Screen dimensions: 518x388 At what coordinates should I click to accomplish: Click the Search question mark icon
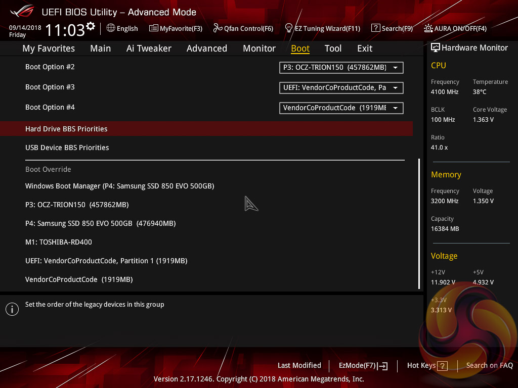pyautogui.click(x=376, y=28)
